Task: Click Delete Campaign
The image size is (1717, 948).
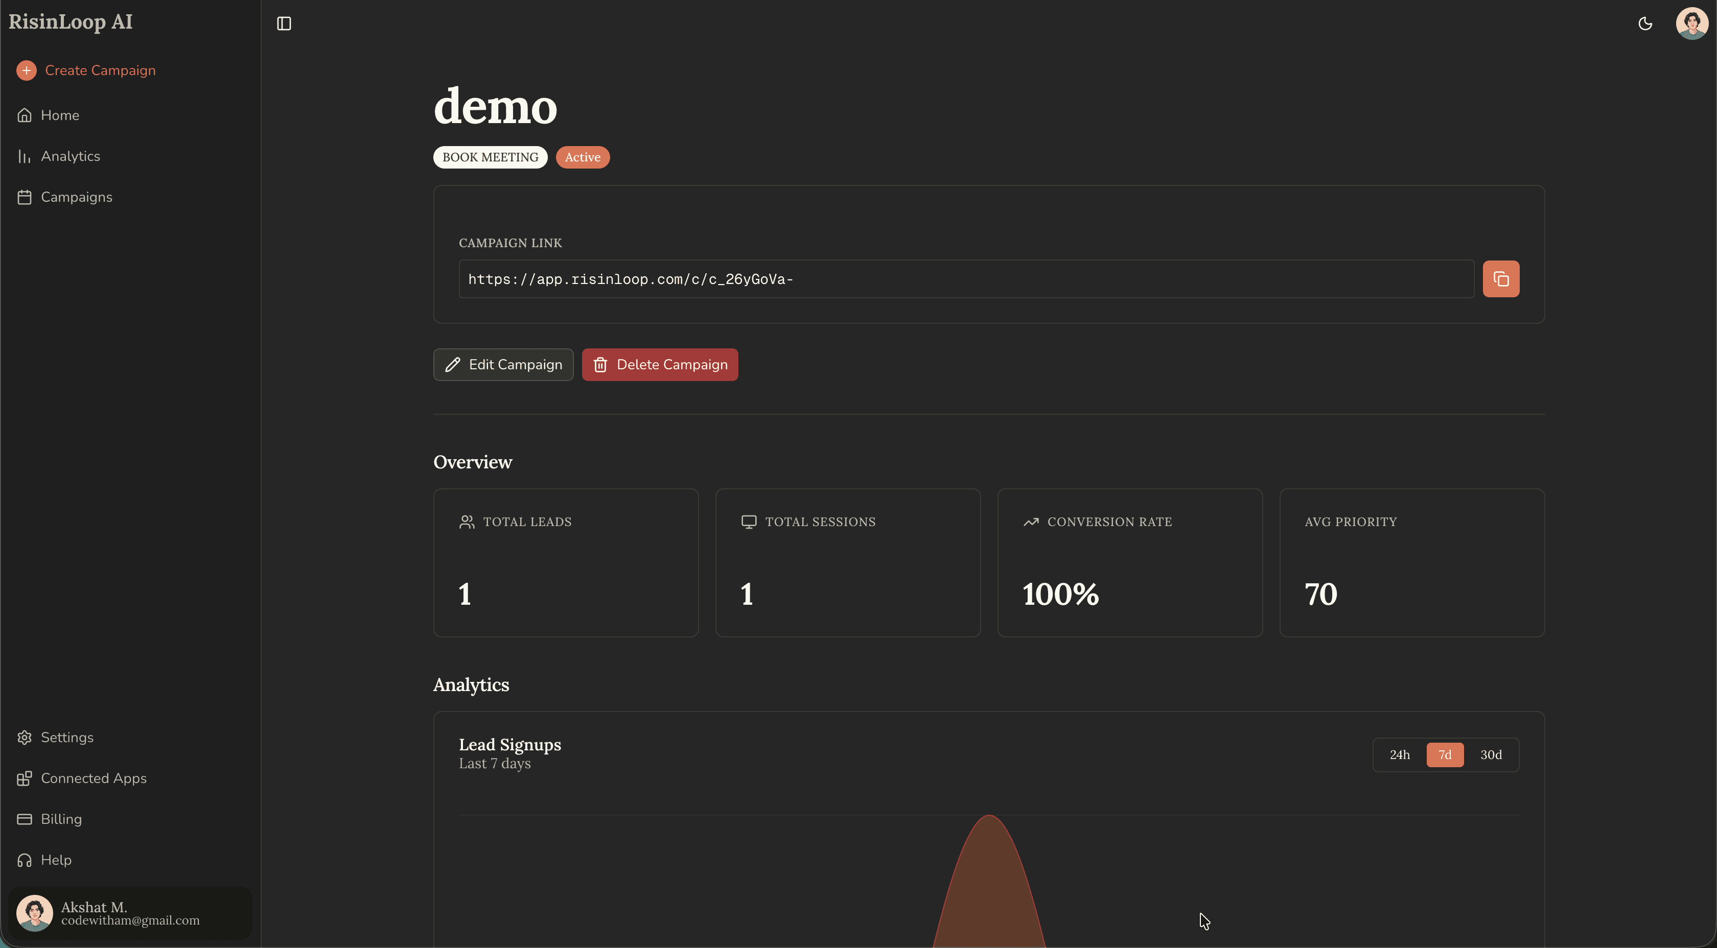Action: pos(660,364)
